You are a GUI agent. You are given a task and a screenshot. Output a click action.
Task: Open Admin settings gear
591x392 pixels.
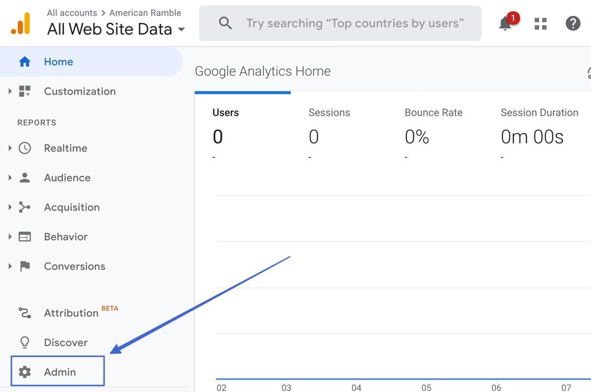(x=25, y=371)
